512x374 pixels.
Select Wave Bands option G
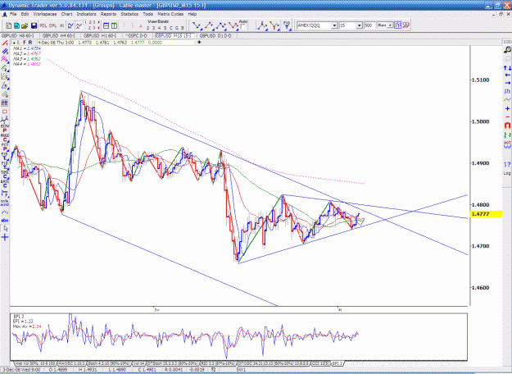coord(177,28)
